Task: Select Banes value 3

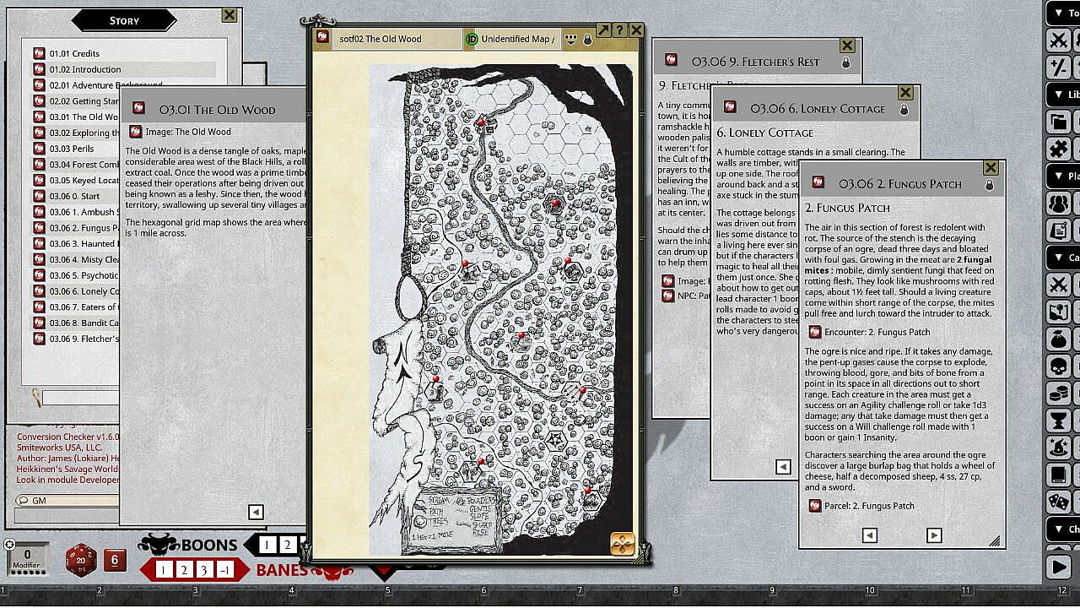Action: (203, 570)
